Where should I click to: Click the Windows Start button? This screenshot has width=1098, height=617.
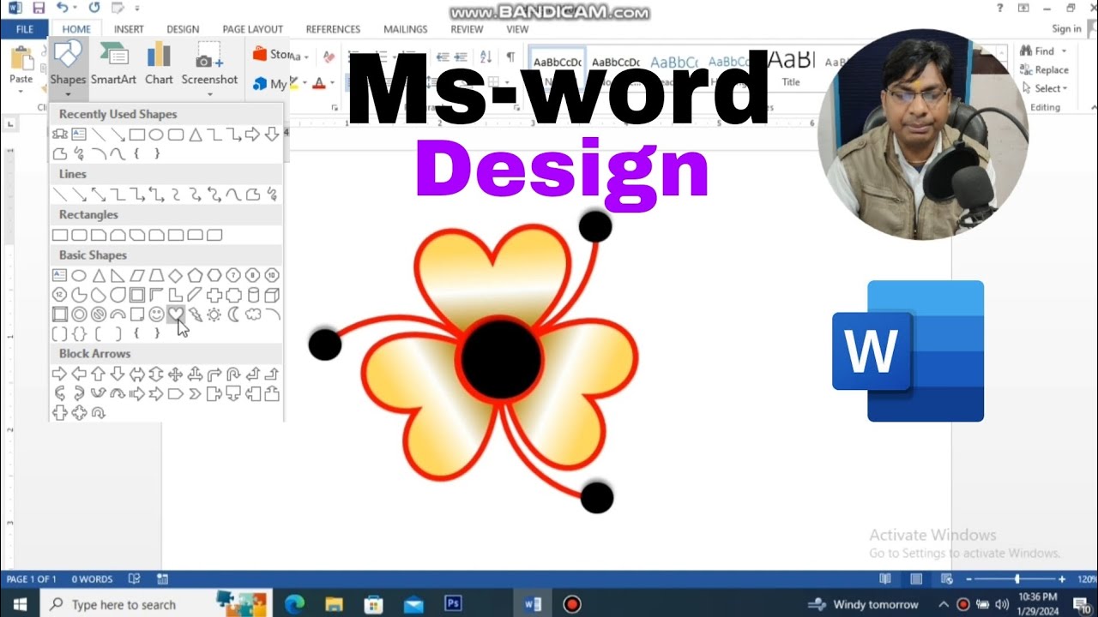pos(19,604)
